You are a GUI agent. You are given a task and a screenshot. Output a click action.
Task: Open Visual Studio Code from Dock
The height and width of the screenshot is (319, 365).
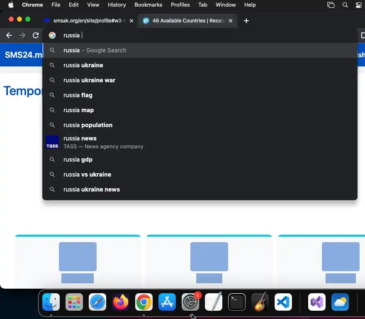[283, 302]
